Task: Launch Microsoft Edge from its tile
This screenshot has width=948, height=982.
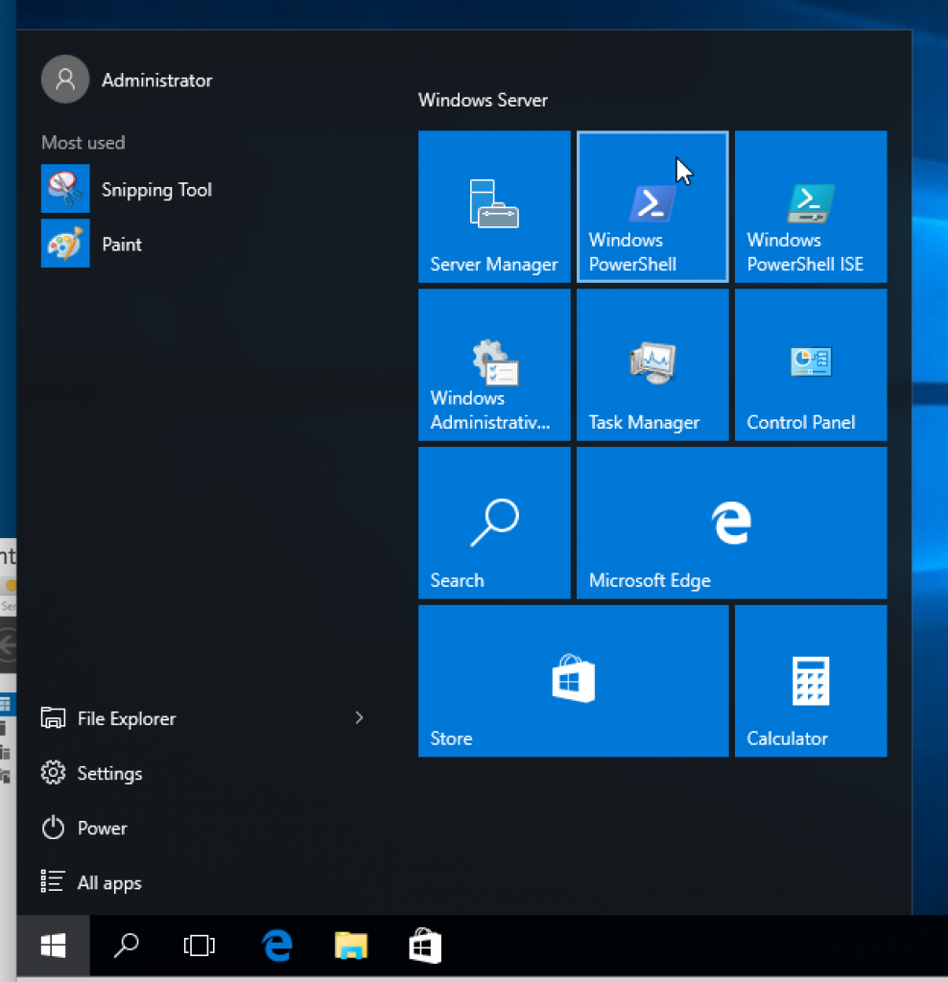Action: 731,523
